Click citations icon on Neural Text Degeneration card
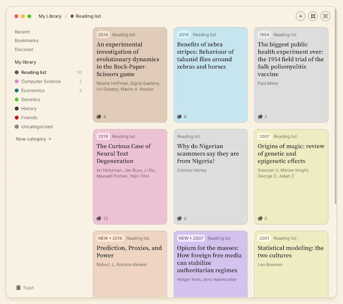The height and width of the screenshot is (304, 343). tap(99, 219)
